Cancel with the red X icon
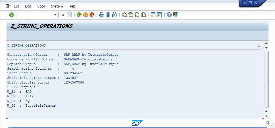Viewport: 275px width, 128px height. pos(92,15)
